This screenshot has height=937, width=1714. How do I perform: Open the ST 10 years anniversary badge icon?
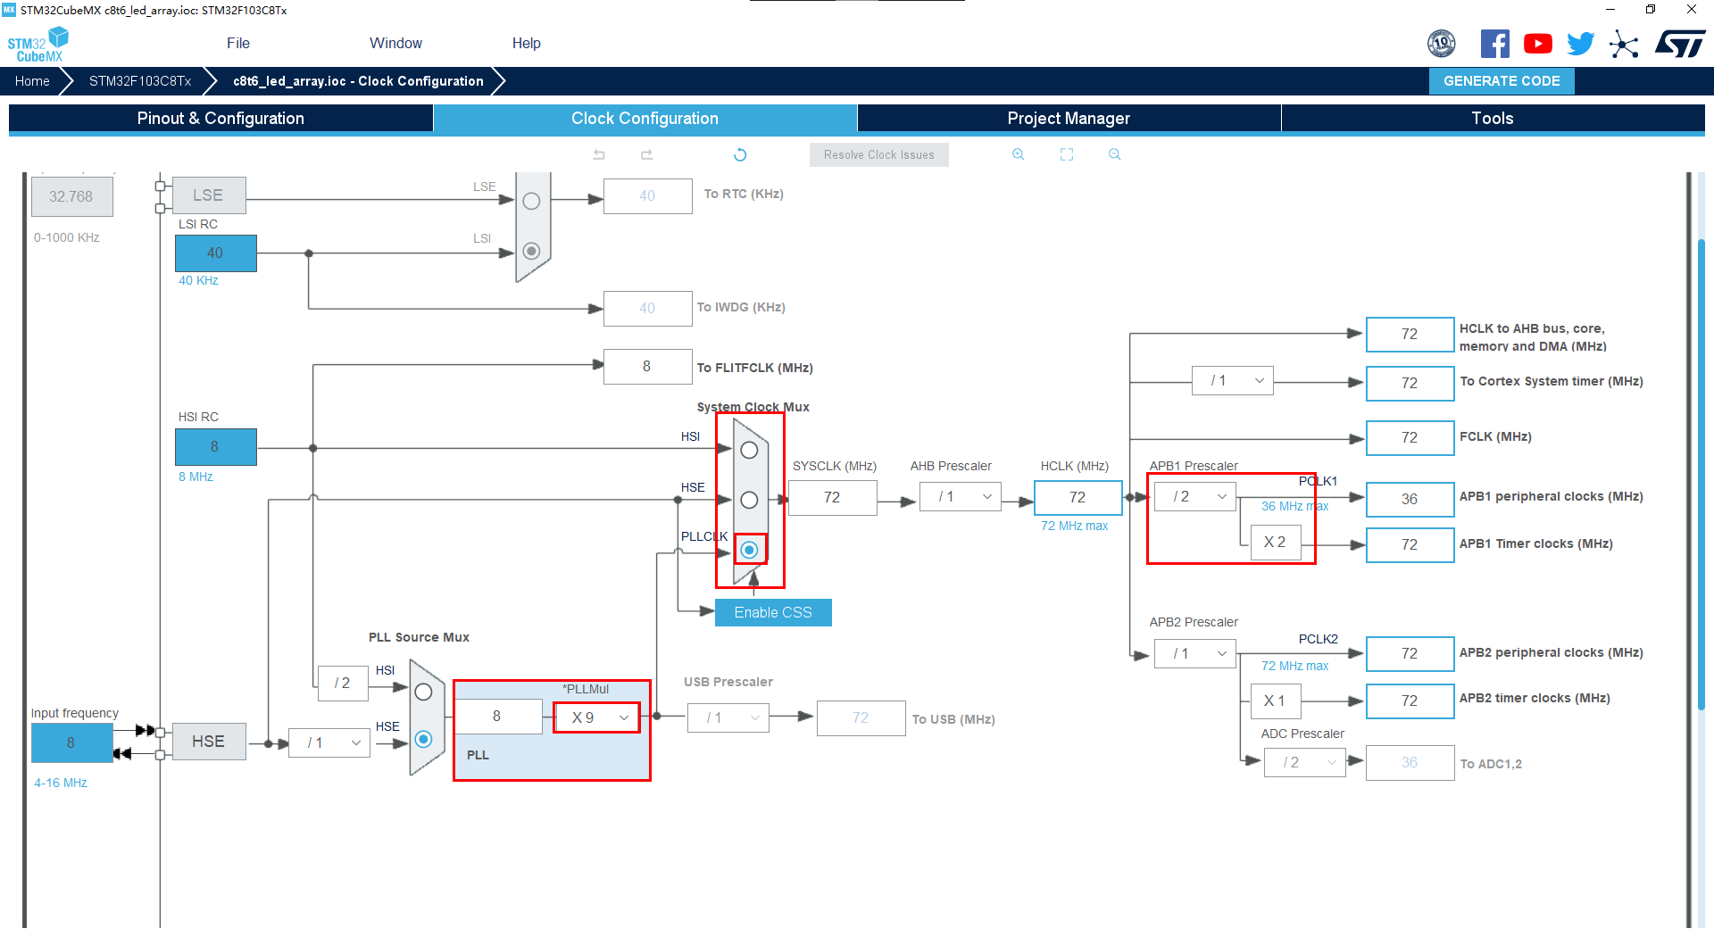click(x=1442, y=44)
